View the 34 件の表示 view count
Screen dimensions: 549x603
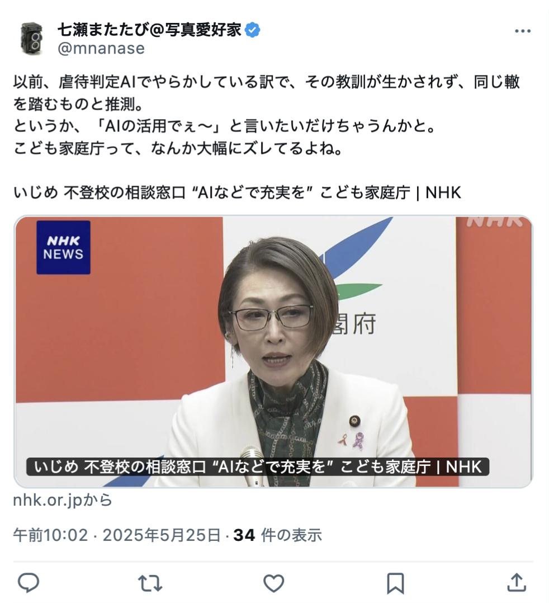pos(277,535)
